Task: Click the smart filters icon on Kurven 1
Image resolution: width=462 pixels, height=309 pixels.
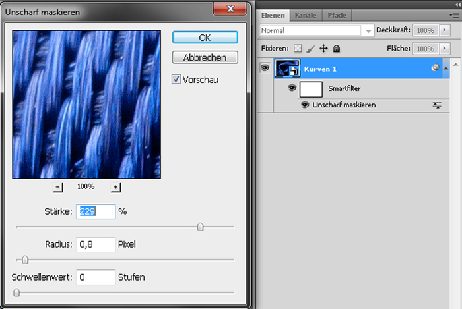Action: 435,68
